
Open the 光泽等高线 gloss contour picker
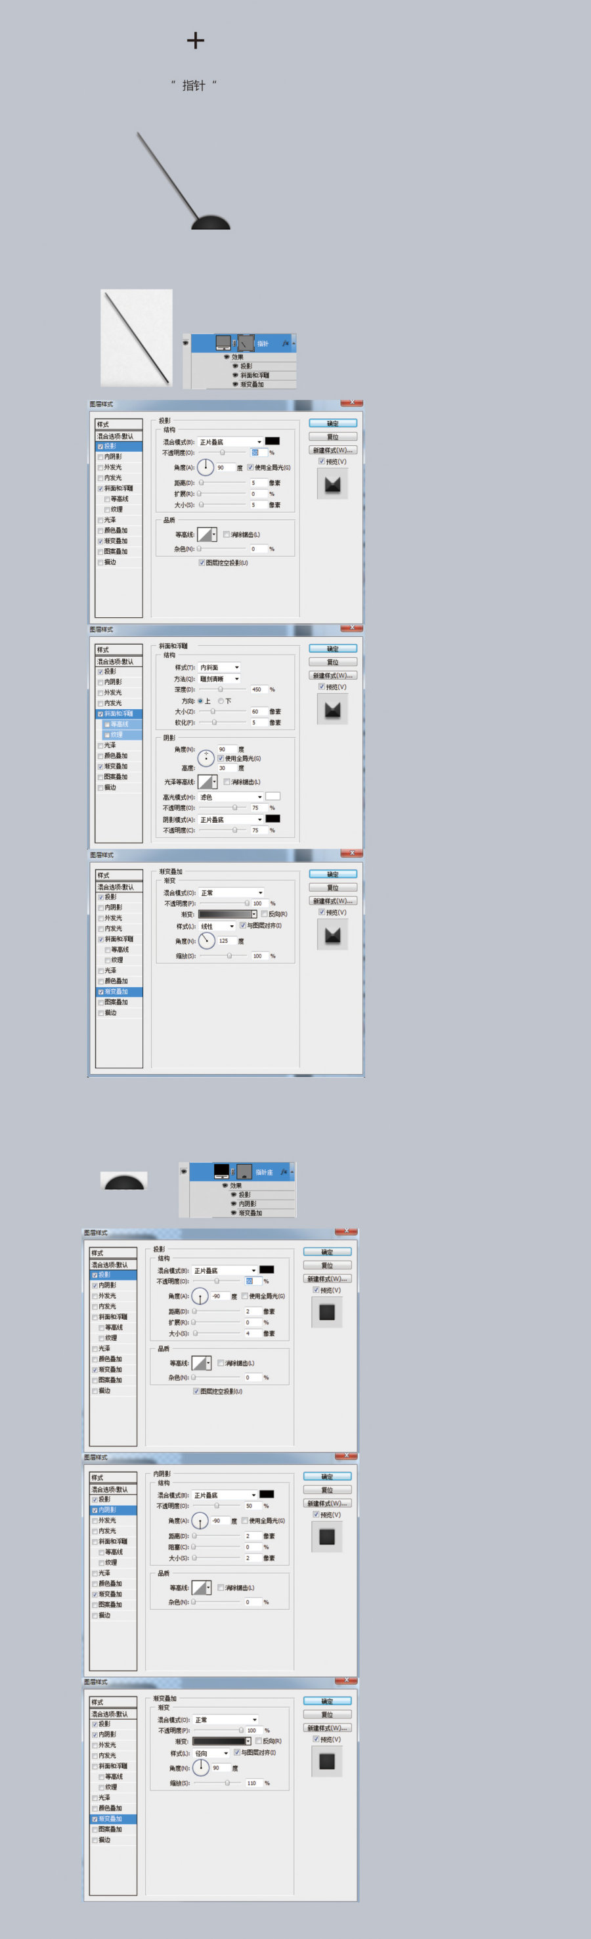pyautogui.click(x=208, y=782)
